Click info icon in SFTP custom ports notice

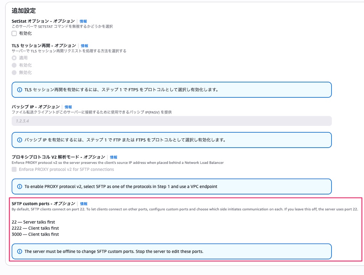20,251
